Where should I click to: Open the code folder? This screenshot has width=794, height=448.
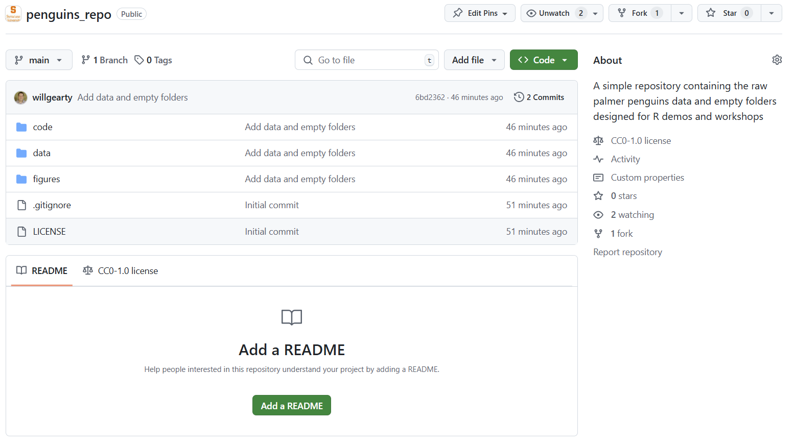[x=42, y=127]
